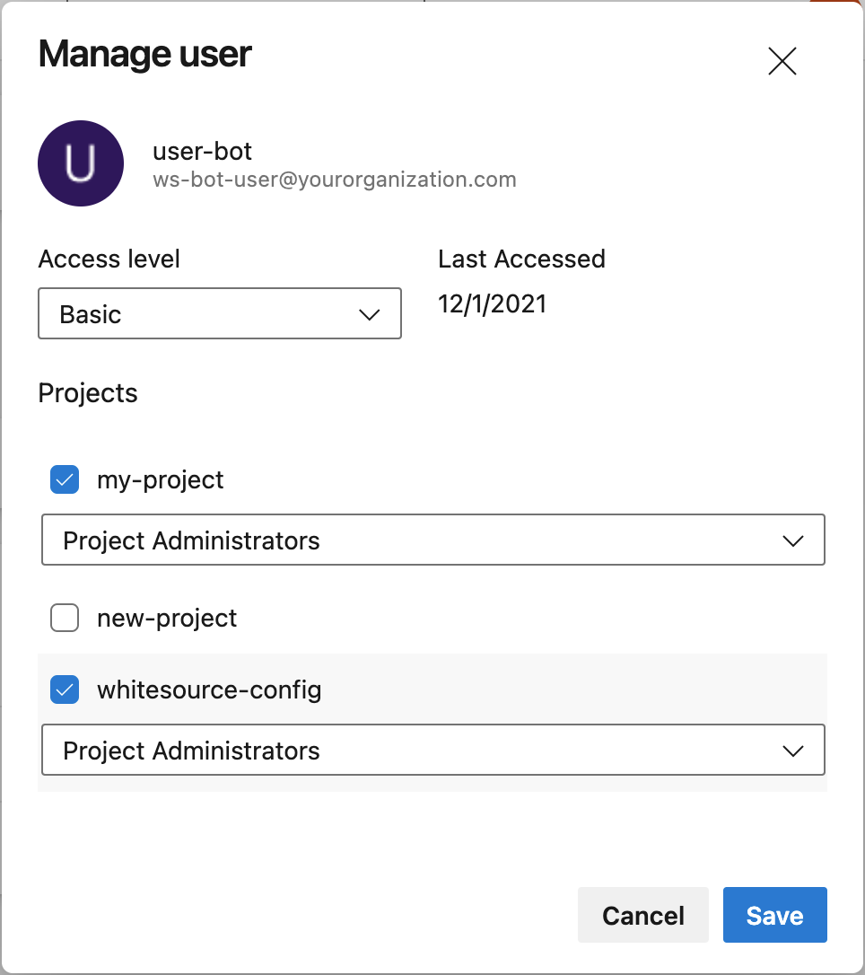Click the my-project label text
The width and height of the screenshot is (865, 975).
pos(161,480)
